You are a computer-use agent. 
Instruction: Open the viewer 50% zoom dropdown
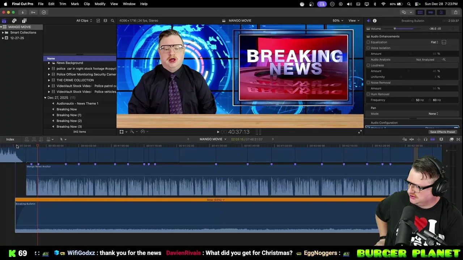coord(337,21)
